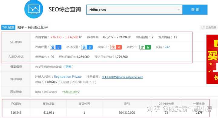The height and width of the screenshot is (118, 218).
Task: Click the red advertisement banner on the right
Action: [212, 59]
